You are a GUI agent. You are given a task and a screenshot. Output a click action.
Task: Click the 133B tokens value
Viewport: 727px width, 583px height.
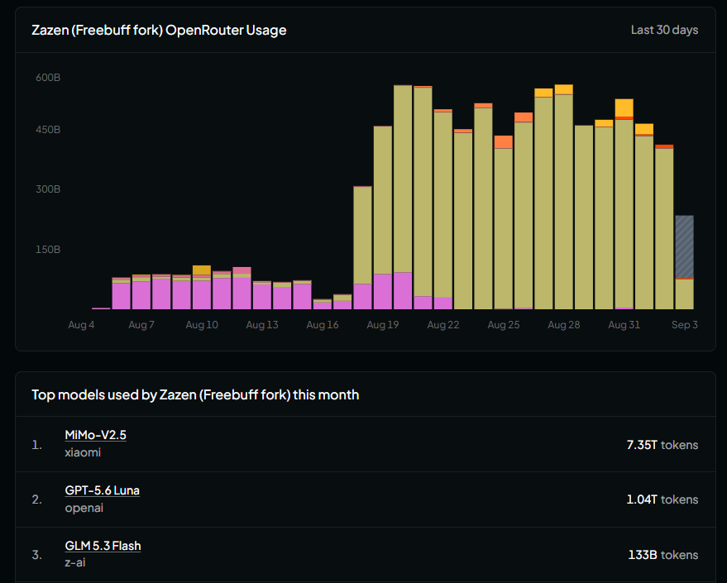click(x=663, y=555)
